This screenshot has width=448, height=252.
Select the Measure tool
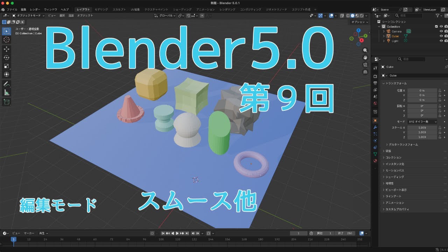[x=6, y=92]
